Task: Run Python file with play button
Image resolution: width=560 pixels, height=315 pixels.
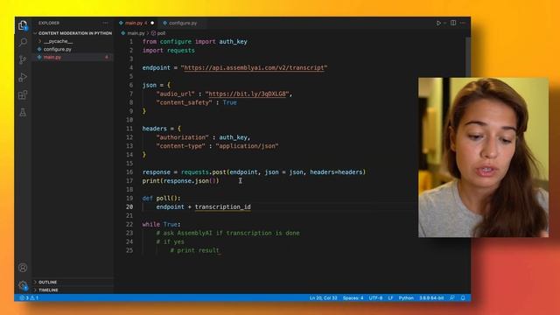Action: [438, 23]
